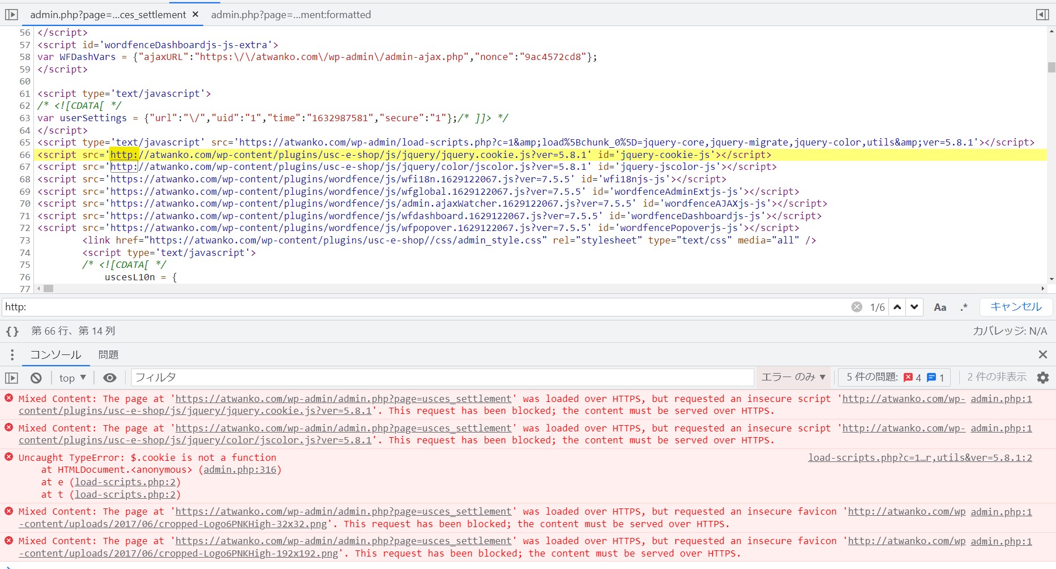Switch to the admin.php formatted source tab
1056x569 pixels.
(x=291, y=15)
